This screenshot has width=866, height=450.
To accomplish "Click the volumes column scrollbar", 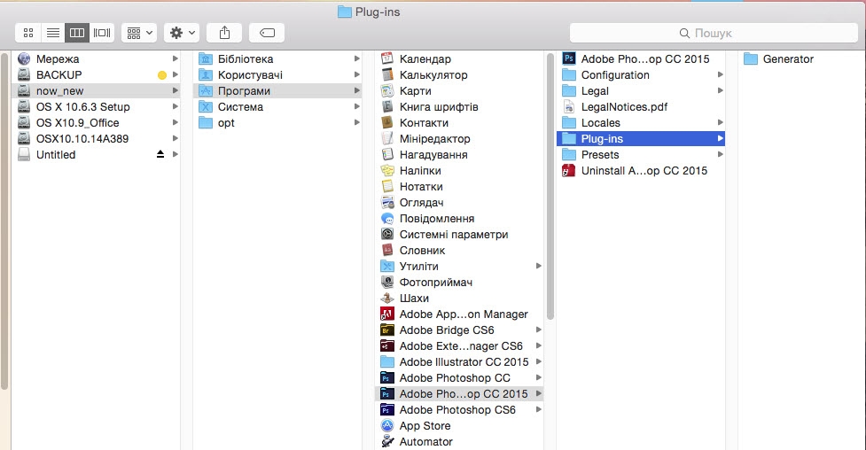I will 4,221.
